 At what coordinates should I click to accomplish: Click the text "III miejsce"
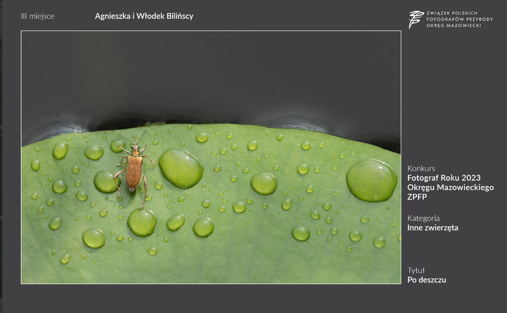click(38, 16)
